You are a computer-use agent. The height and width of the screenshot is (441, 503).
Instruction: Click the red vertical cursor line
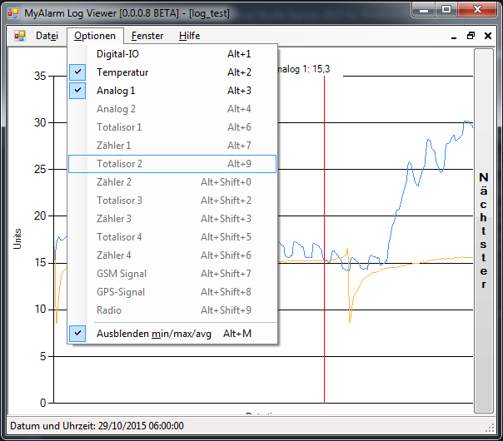(324, 240)
